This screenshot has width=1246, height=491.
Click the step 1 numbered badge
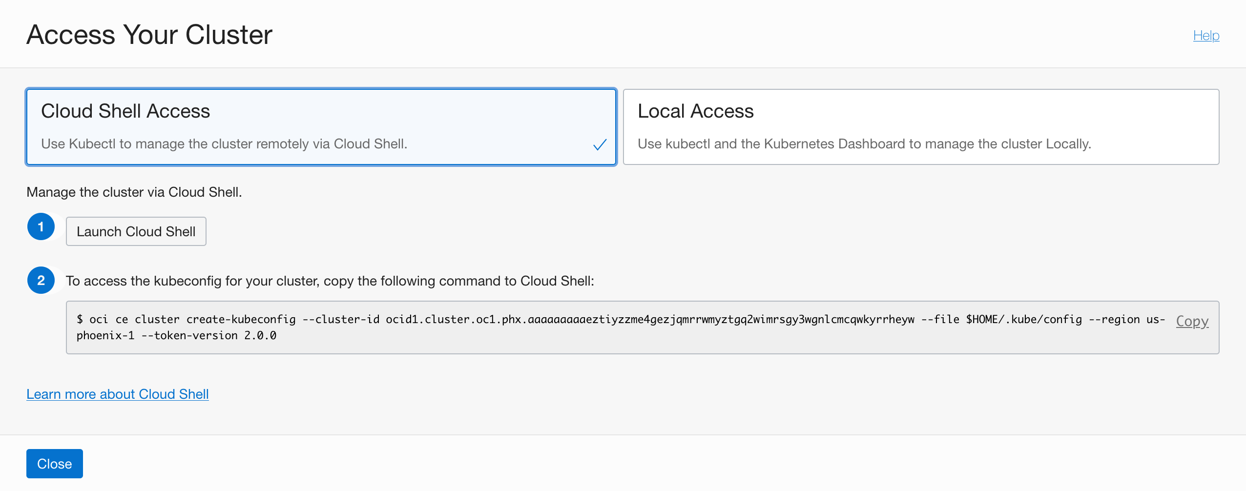pos(42,226)
